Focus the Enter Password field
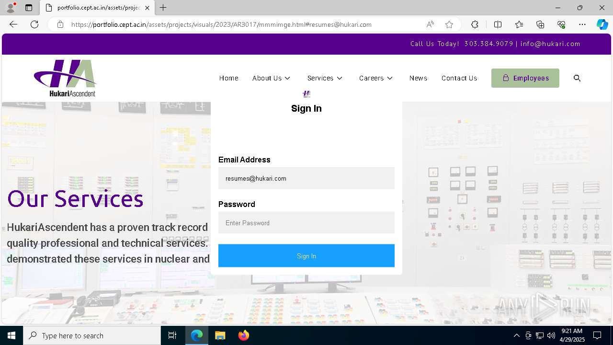This screenshot has height=345, width=613. tap(306, 223)
